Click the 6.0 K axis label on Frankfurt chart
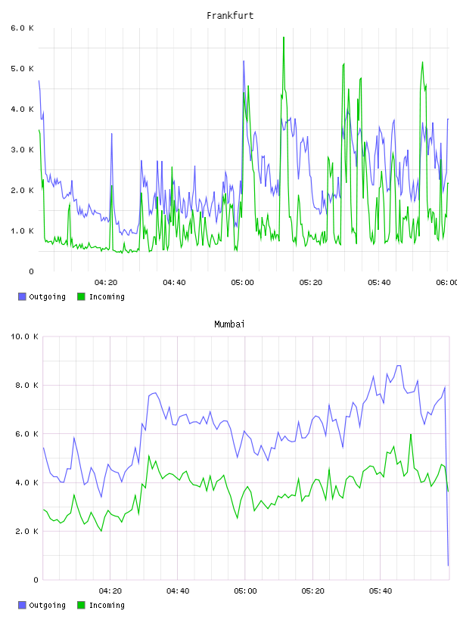460x617 pixels. 22,28
